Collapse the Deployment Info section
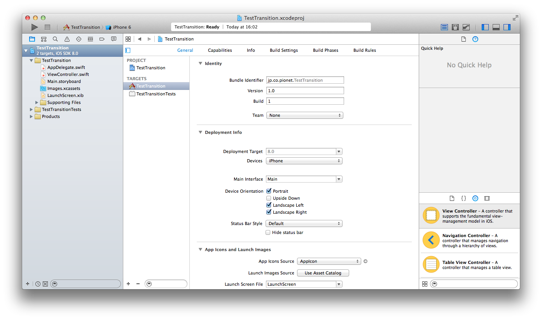Viewport: 542px width, 320px height. [200, 132]
